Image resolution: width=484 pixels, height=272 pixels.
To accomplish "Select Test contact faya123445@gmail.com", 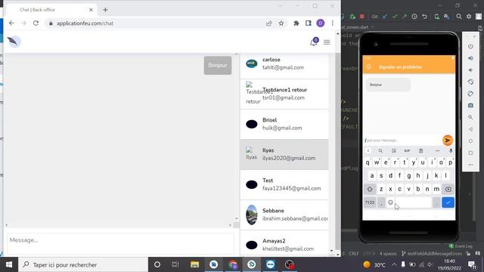I will (284, 184).
